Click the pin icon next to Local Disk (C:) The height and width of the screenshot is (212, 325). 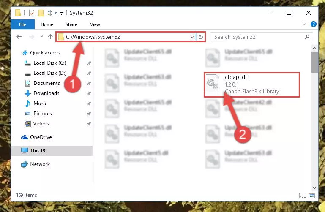click(x=89, y=63)
